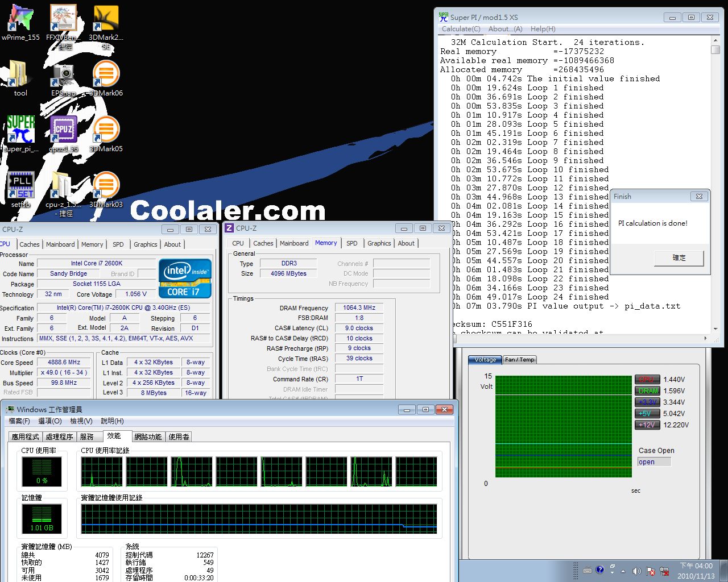
Task: Click DRAM Frequency value 1064.3 MHz
Action: point(359,307)
